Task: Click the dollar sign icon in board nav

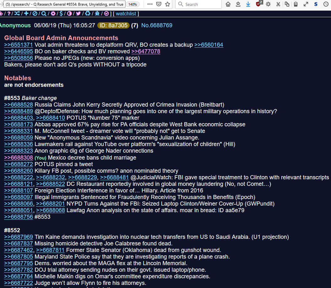Action: click(x=61, y=14)
